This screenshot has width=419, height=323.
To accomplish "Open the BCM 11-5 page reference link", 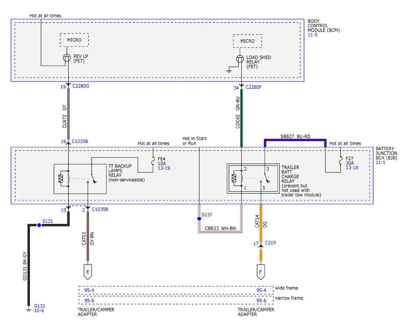I will point(313,35).
